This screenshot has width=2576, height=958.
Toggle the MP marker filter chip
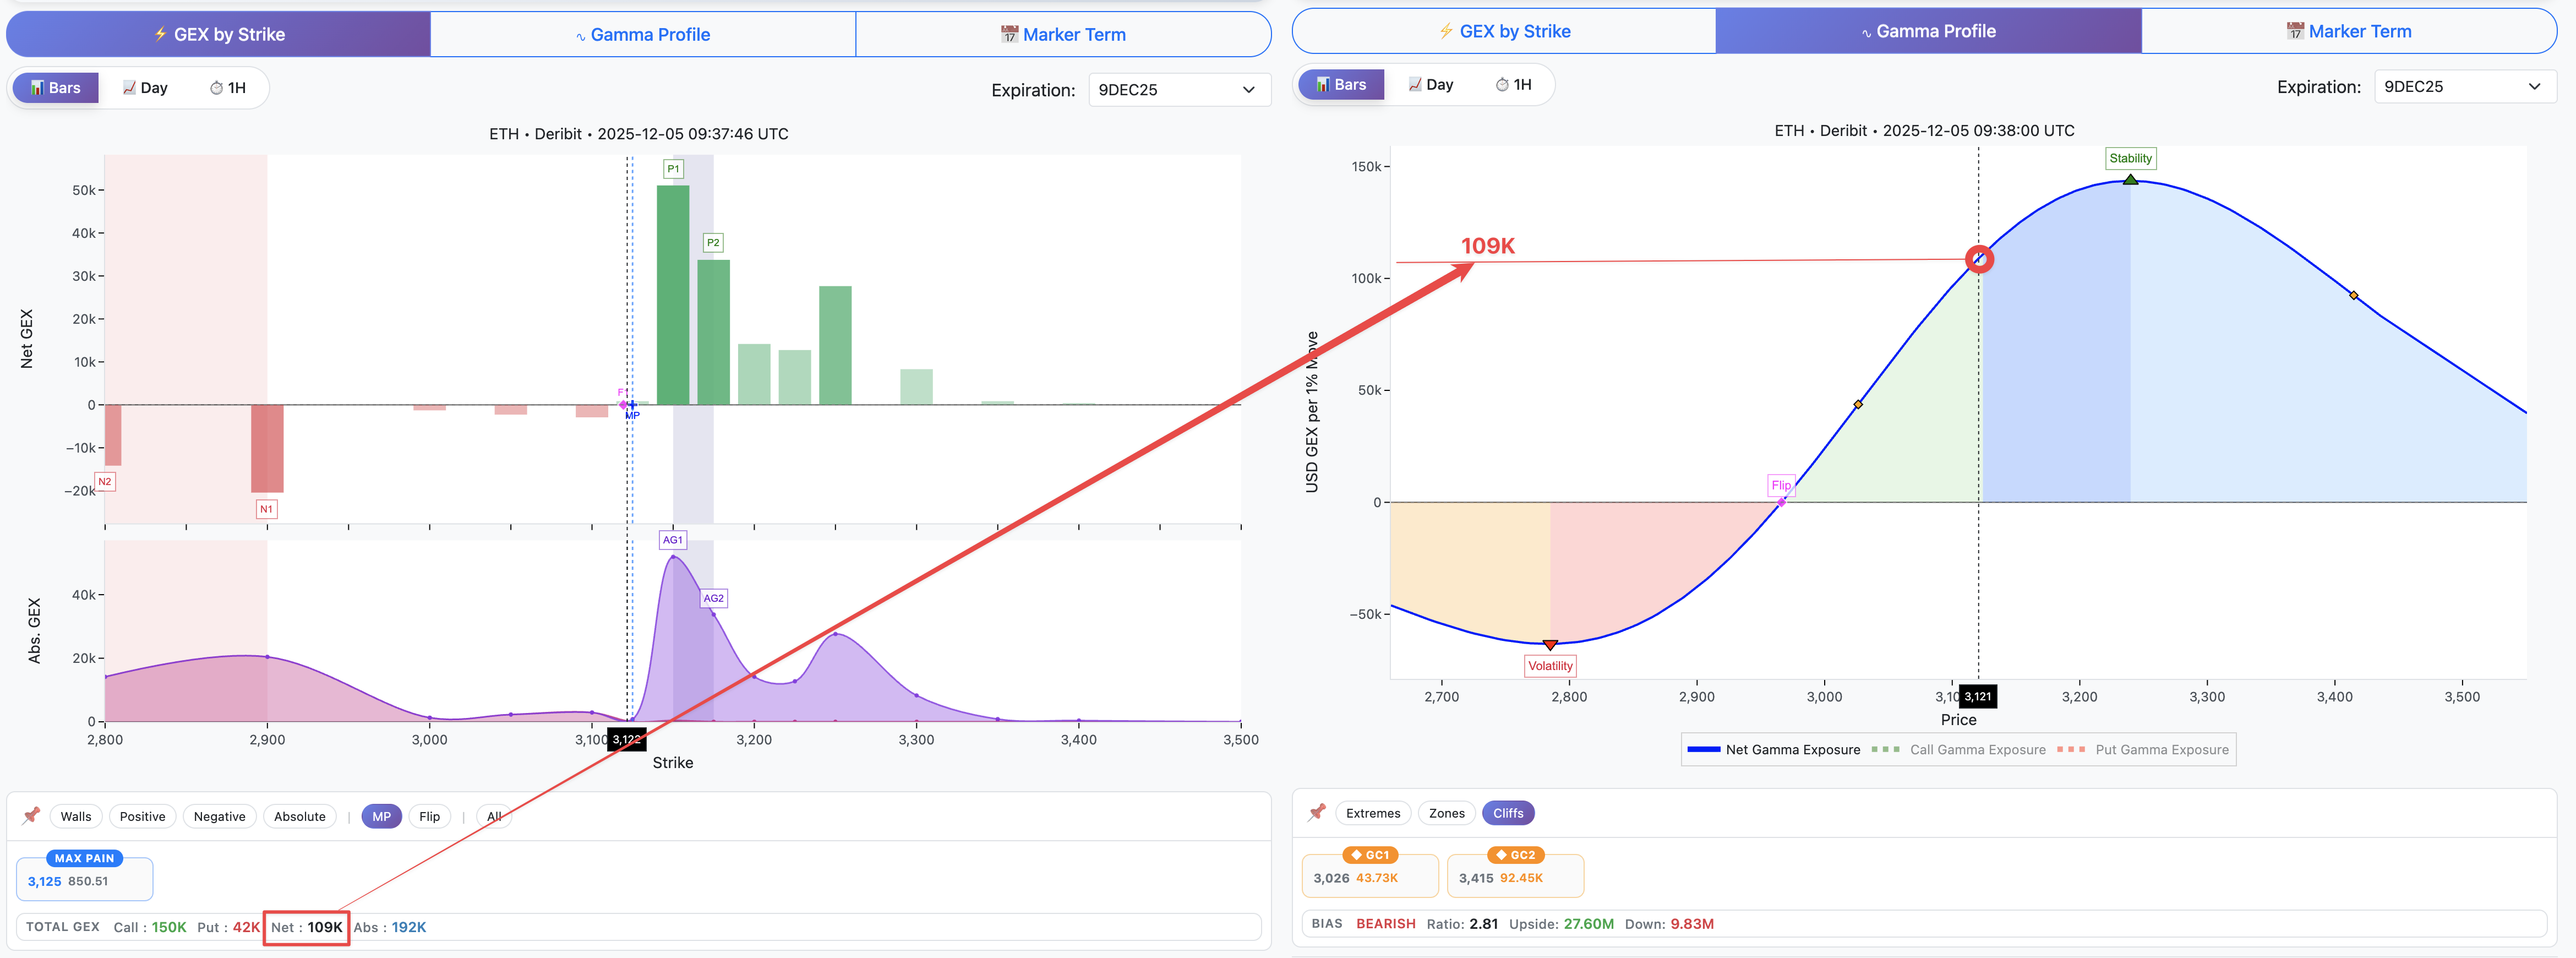[x=381, y=816]
